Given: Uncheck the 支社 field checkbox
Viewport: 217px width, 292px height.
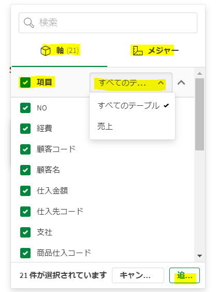Looking at the screenshot, I should (x=25, y=232).
